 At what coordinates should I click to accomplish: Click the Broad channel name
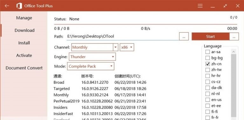click(x=59, y=83)
